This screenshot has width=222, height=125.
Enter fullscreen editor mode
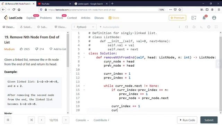pyautogui.click(x=216, y=27)
